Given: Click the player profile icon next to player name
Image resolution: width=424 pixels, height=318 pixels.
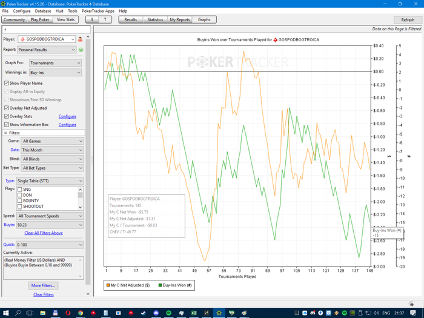Looking at the screenshot, I should coord(80,39).
